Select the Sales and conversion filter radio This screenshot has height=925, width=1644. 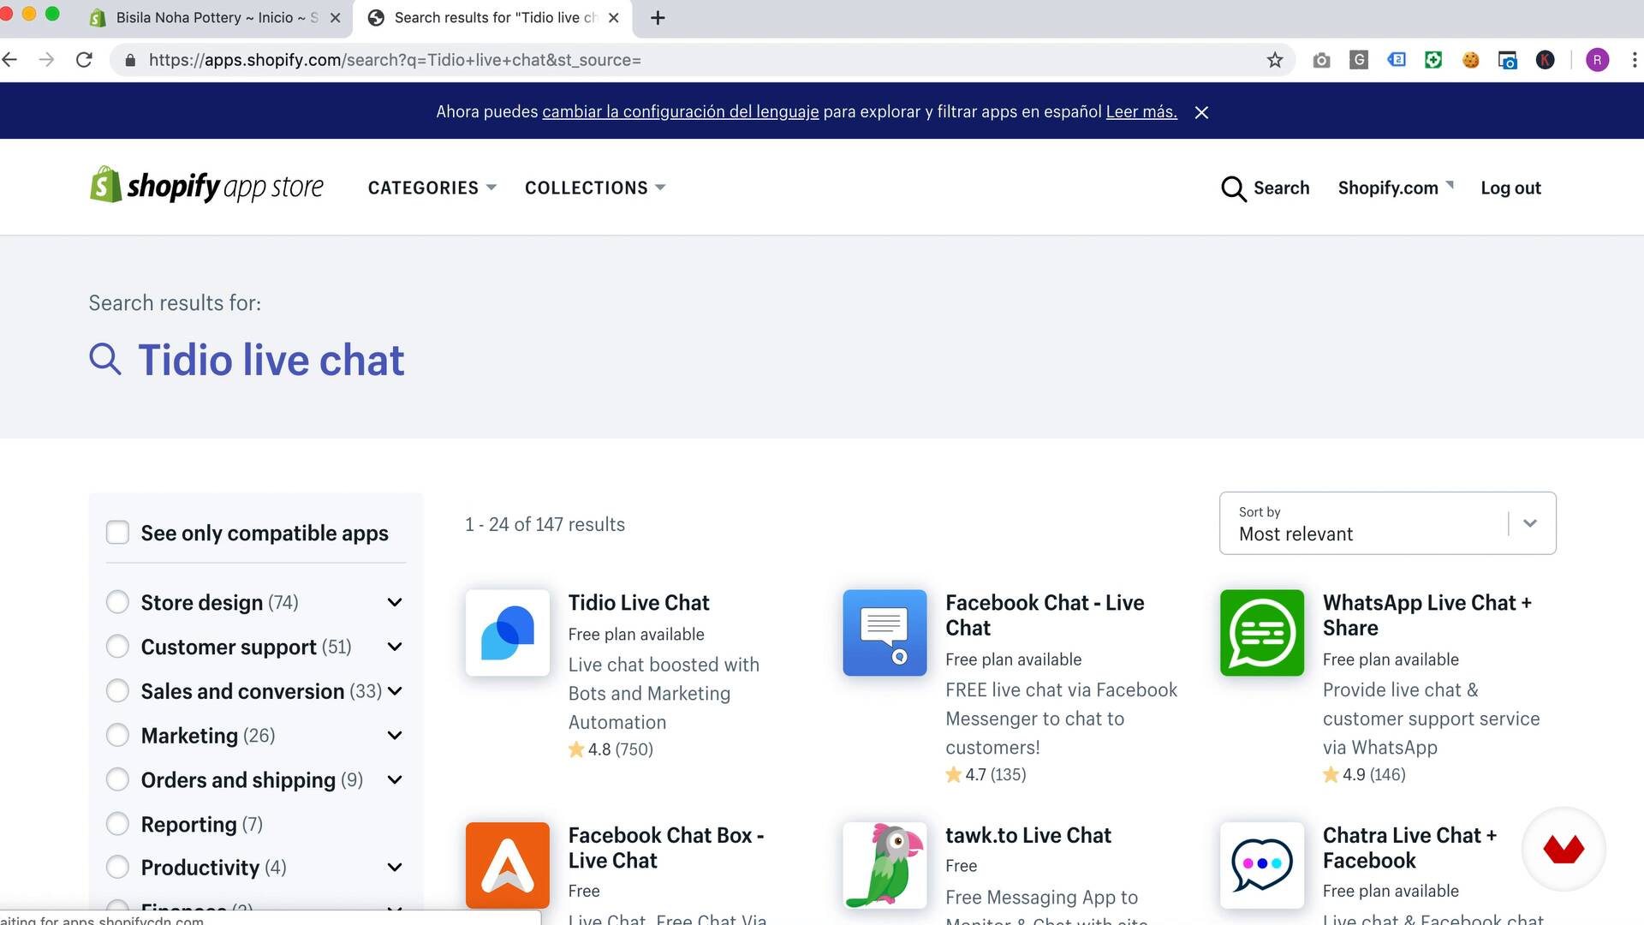click(x=117, y=691)
